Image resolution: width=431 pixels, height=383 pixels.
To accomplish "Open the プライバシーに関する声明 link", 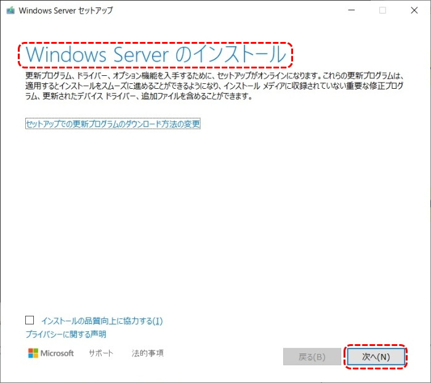I will [x=66, y=334].
